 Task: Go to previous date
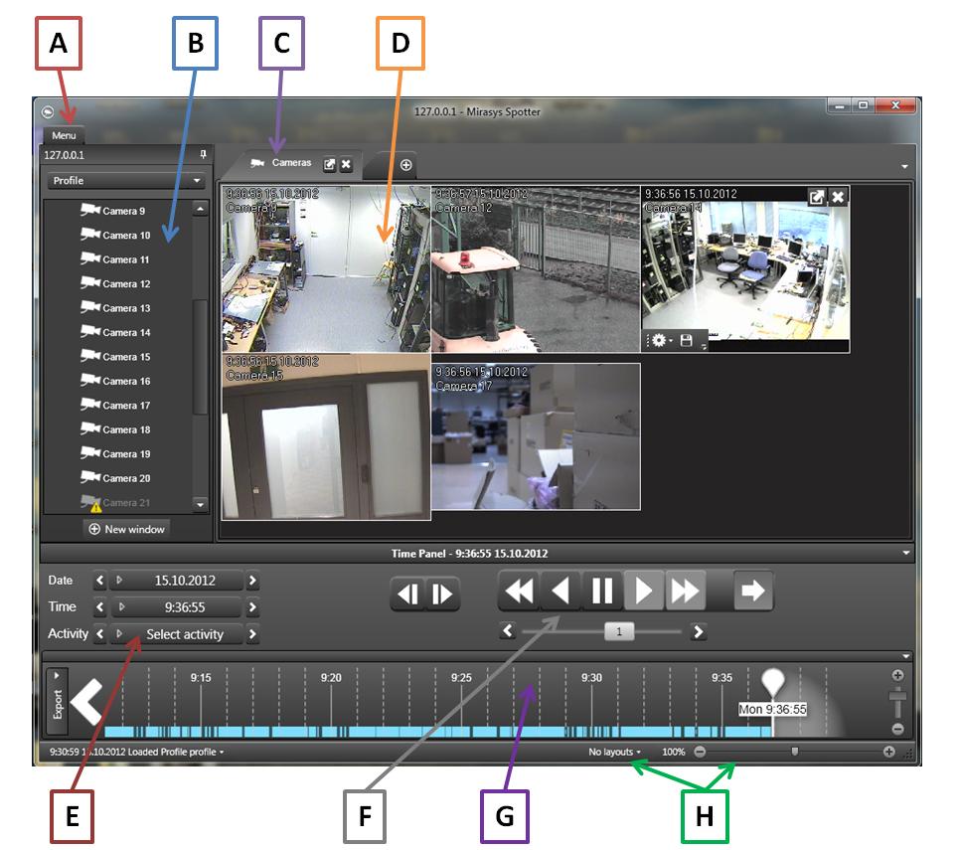99,581
